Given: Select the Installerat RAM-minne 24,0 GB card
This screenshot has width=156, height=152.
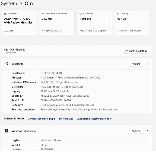Looking at the screenshot, I should pos(57,22).
